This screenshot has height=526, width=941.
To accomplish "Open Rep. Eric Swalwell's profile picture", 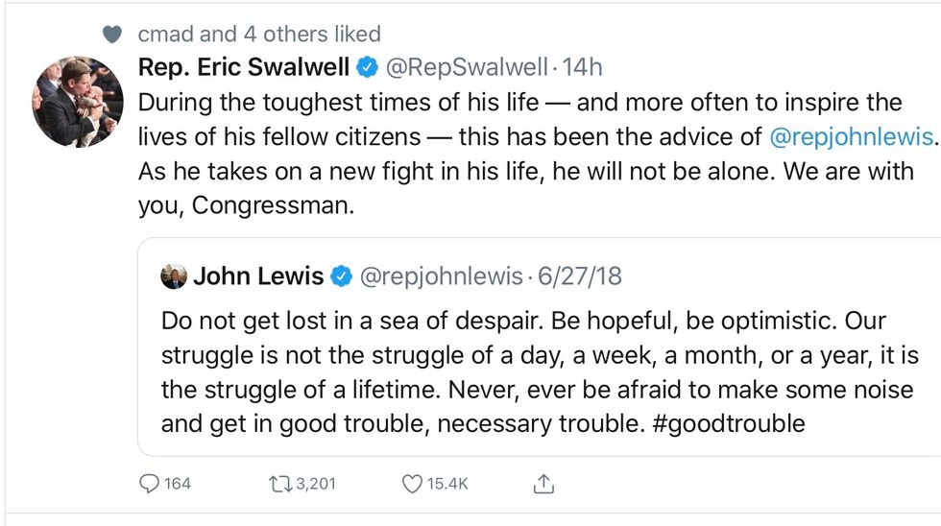I will [x=78, y=104].
